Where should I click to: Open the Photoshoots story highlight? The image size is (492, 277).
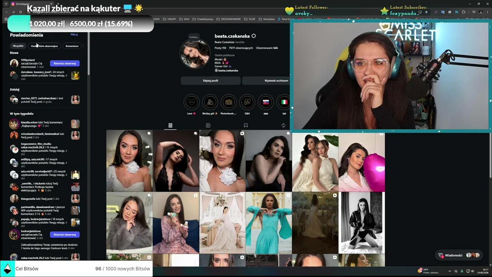pos(228,102)
